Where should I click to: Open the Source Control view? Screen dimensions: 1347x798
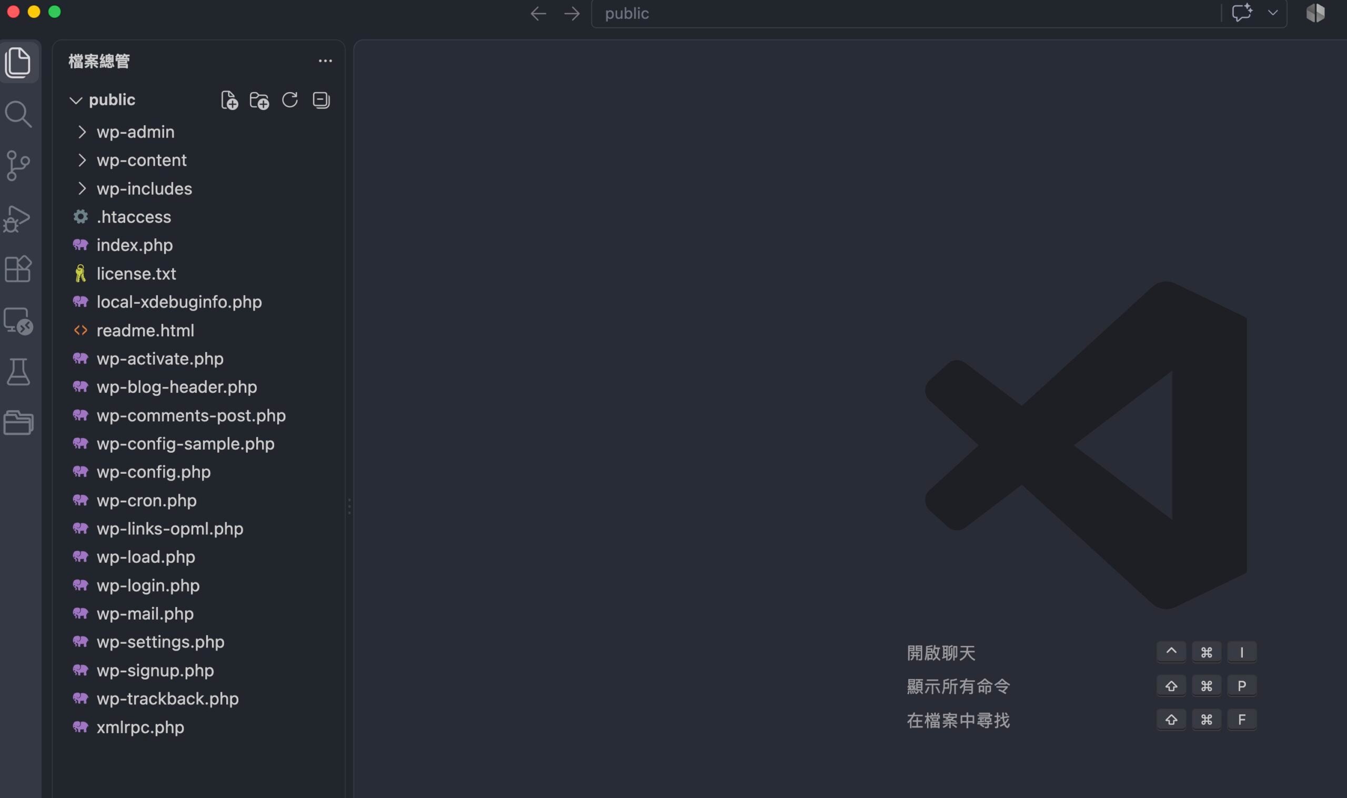18,166
